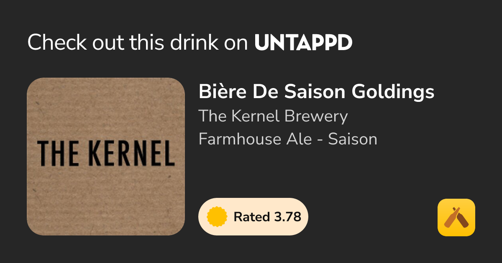Click the UNTAPPD wordmark logo
Viewport: 502px width, 263px height.
tap(303, 43)
